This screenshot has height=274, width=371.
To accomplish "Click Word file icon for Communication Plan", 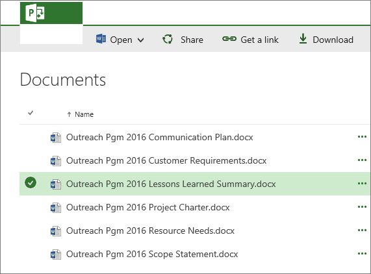I will (x=56, y=138).
